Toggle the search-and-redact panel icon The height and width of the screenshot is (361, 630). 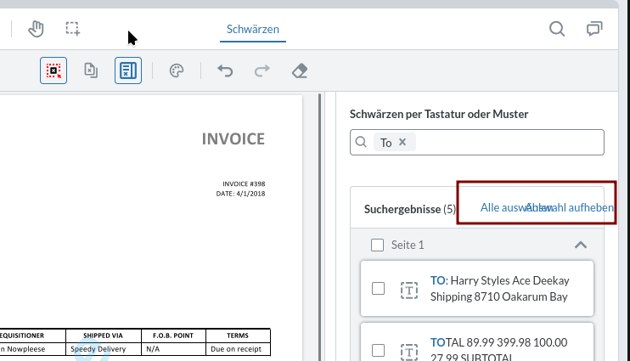point(128,71)
